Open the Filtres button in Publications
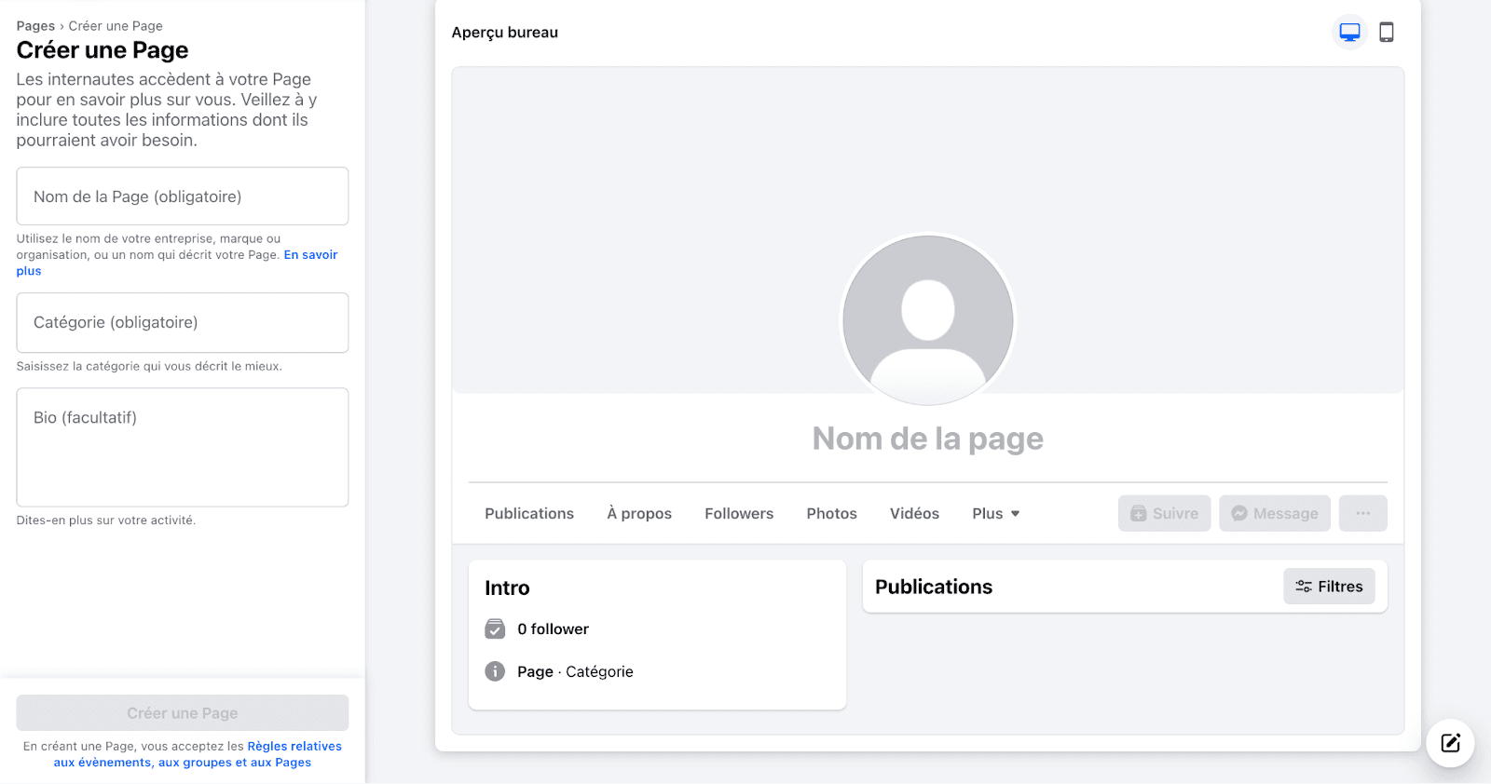 click(1329, 587)
